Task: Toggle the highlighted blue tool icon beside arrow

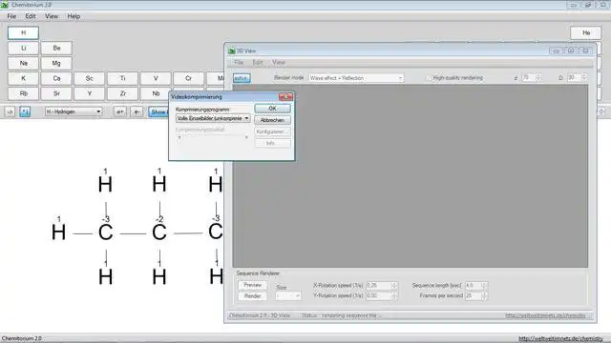Action: pos(25,112)
